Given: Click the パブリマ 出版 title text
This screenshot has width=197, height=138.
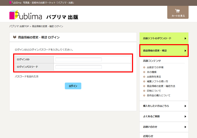Looking at the screenshot, I should click(62, 17).
